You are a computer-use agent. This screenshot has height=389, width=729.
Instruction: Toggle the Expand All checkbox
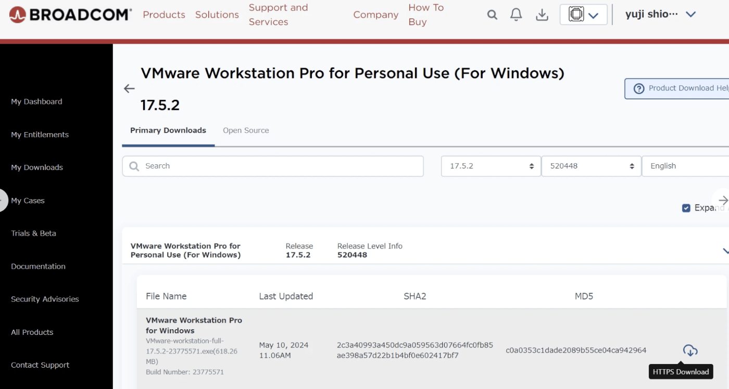[x=686, y=208]
